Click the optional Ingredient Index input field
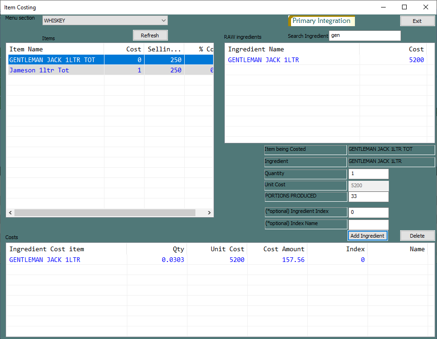This screenshot has height=339, width=437. click(x=368, y=212)
